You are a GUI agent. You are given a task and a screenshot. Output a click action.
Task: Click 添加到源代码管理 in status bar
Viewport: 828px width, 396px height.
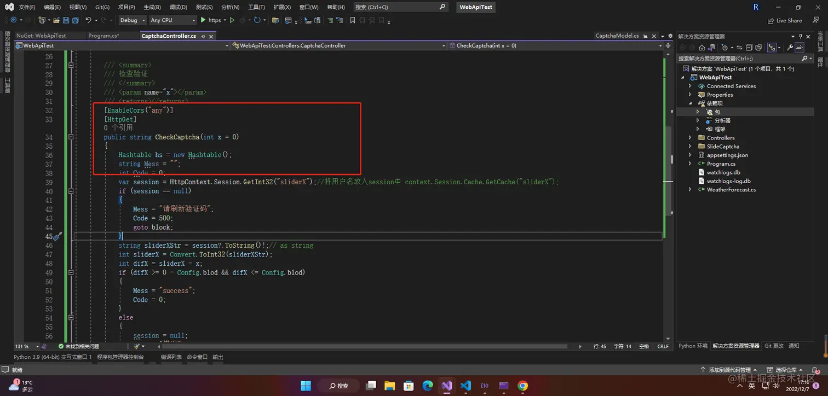point(729,370)
